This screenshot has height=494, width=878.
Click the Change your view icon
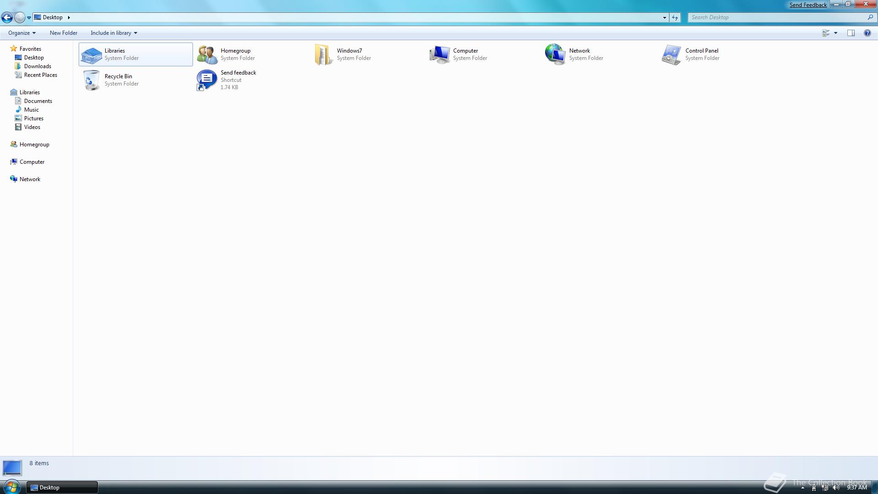[826, 33]
